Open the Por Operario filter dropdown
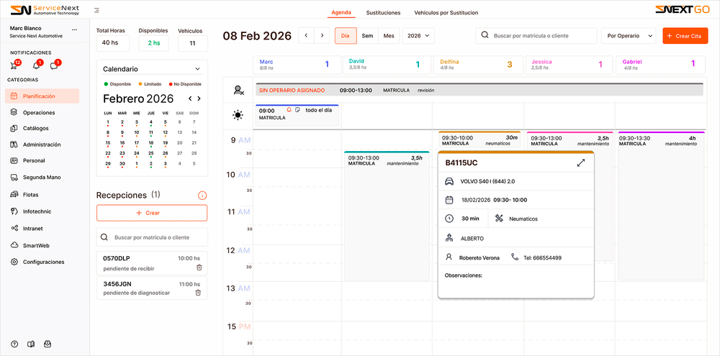 tap(628, 36)
